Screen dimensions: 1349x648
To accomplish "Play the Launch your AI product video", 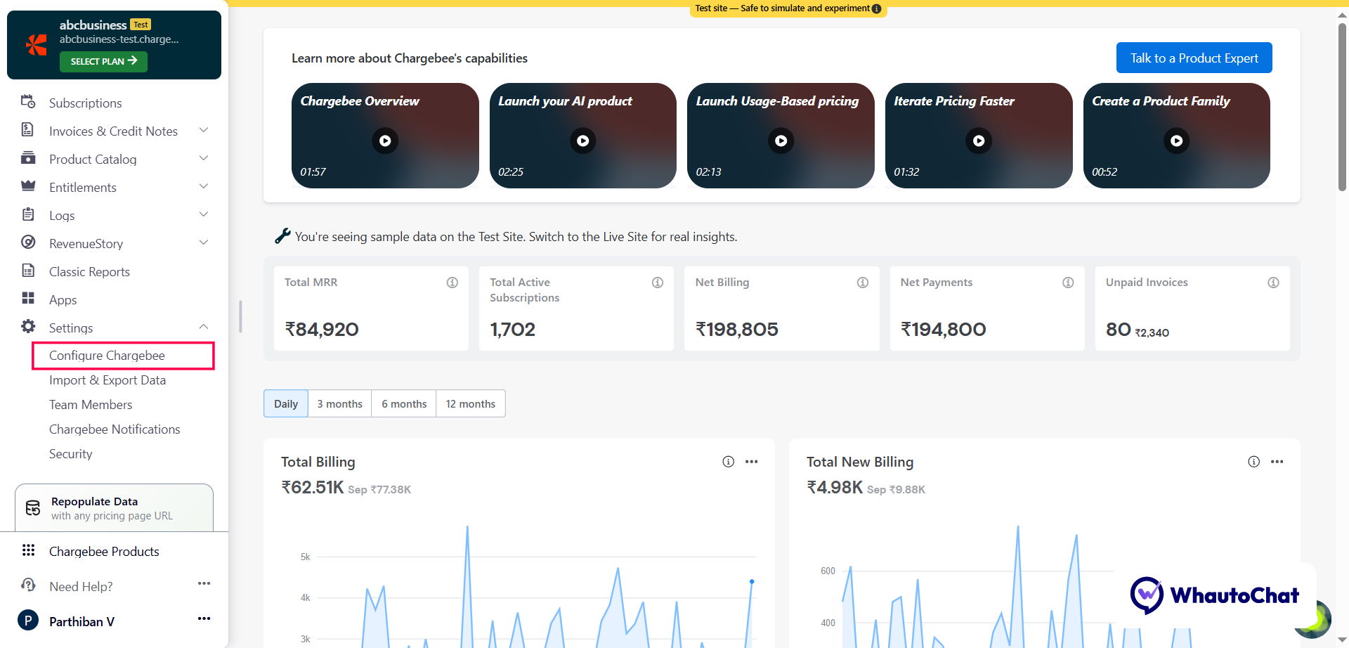I will (582, 141).
